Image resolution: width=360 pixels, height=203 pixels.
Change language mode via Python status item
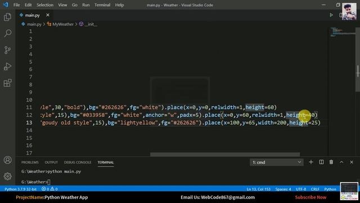click(330, 189)
